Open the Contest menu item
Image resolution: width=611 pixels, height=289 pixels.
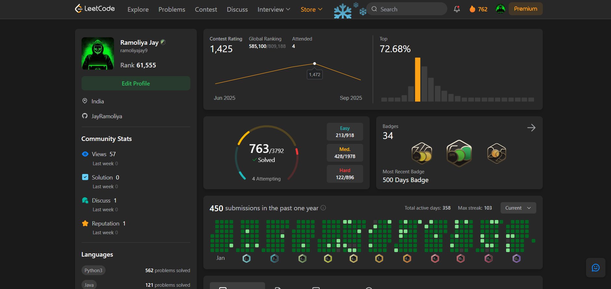[x=206, y=9]
